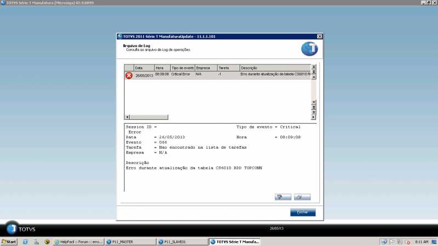Click the red critical error icon in log row
Image resolution: width=438 pixels, height=246 pixels.
pyautogui.click(x=129, y=75)
